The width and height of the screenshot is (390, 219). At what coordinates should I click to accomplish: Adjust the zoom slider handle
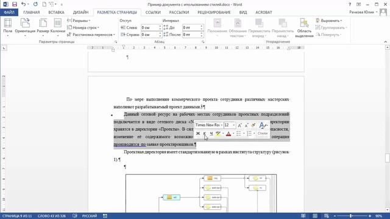pyautogui.click(x=351, y=216)
